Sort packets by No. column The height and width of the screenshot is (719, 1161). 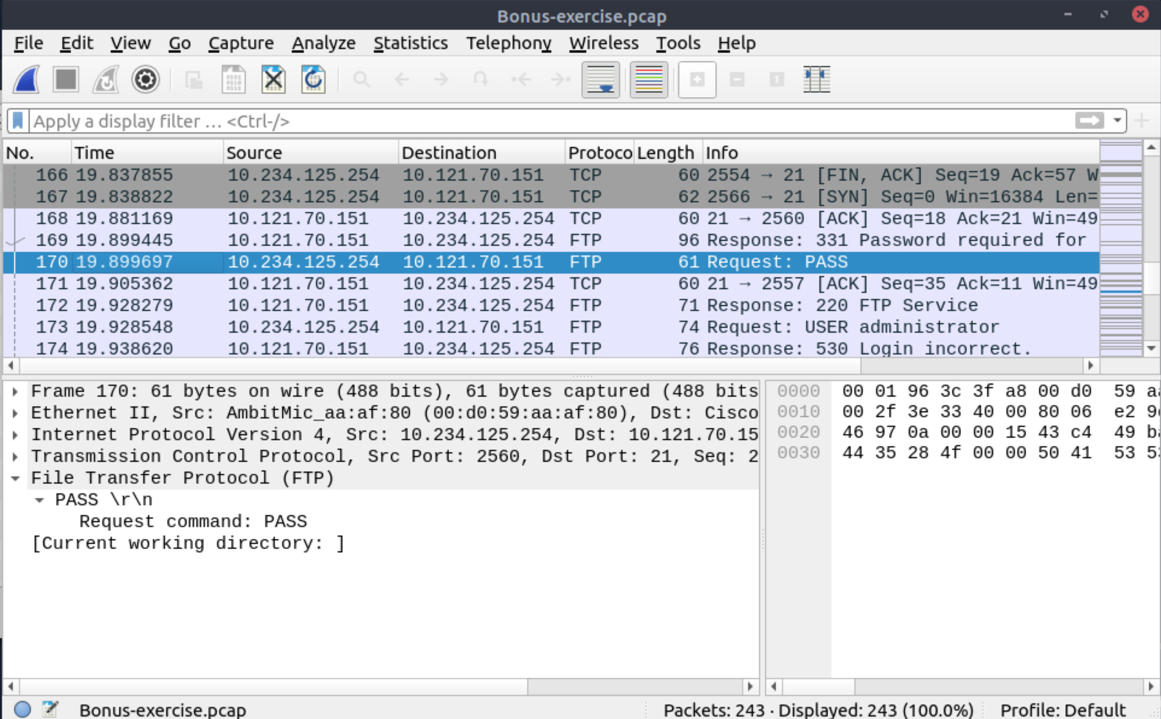coord(37,152)
